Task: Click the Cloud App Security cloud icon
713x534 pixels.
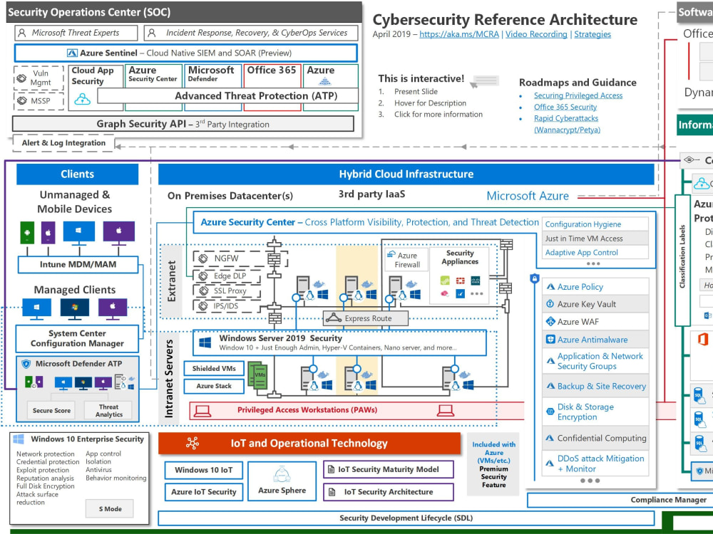Action: tap(82, 99)
